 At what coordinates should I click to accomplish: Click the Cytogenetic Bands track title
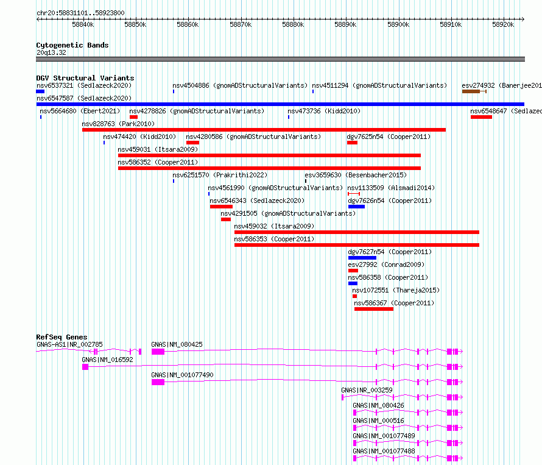pyautogui.click(x=72, y=45)
